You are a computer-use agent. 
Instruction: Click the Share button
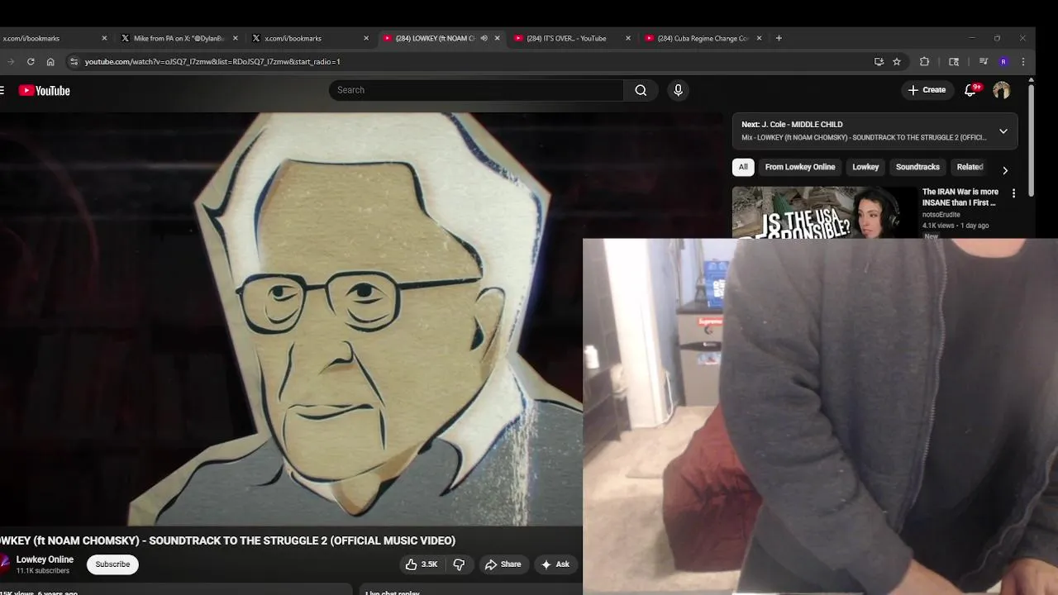tap(503, 564)
